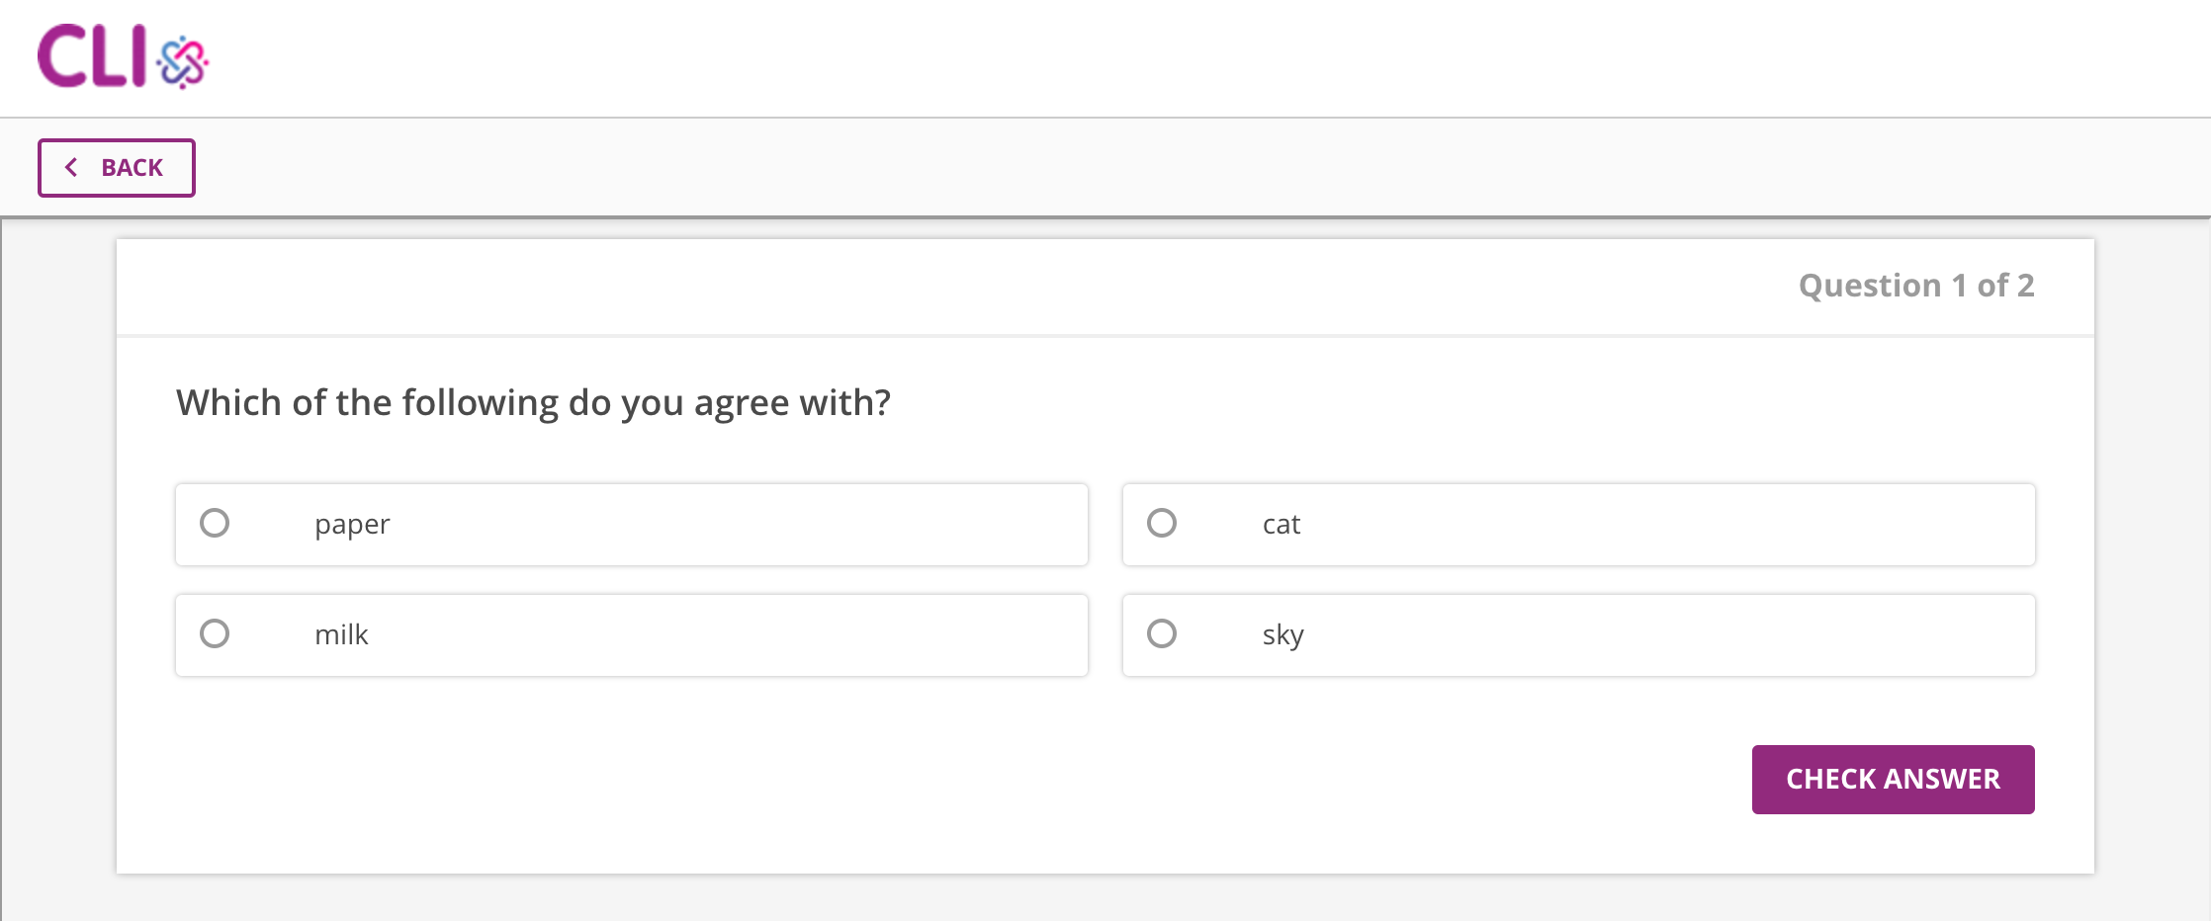2211x921 pixels.
Task: Click the empty white header bar area
Action: pyautogui.click(x=1187, y=59)
